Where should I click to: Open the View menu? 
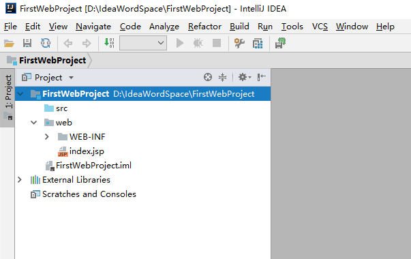coord(58,27)
